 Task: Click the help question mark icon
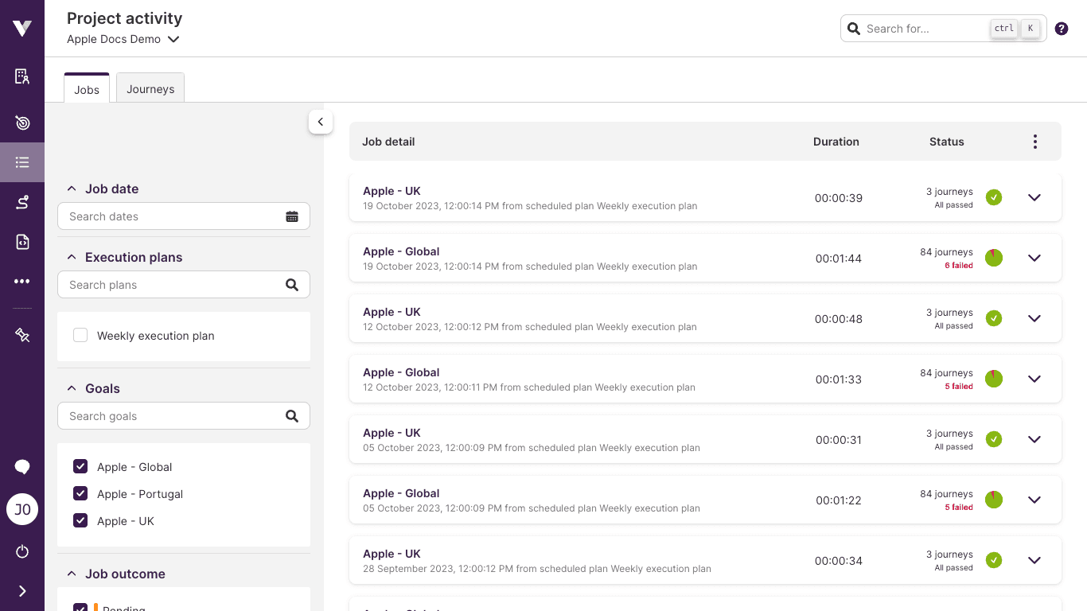(1061, 28)
